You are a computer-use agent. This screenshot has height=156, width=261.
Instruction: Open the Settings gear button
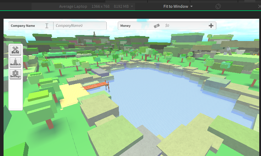(x=15, y=74)
